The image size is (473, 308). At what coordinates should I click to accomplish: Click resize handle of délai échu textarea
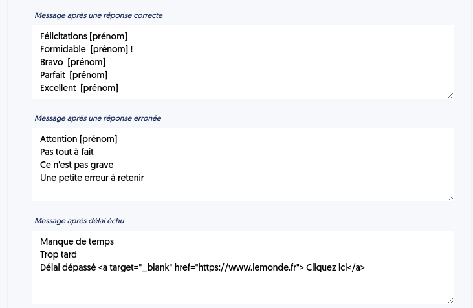tap(451, 300)
